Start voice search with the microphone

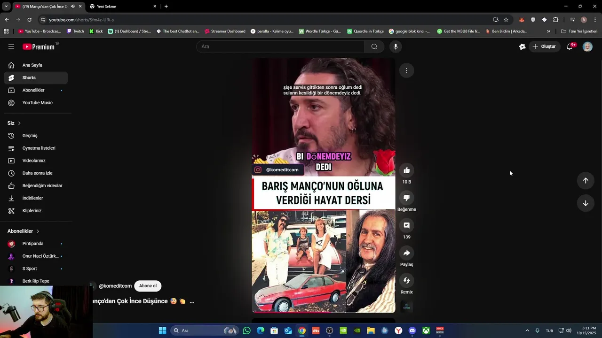coord(396,46)
